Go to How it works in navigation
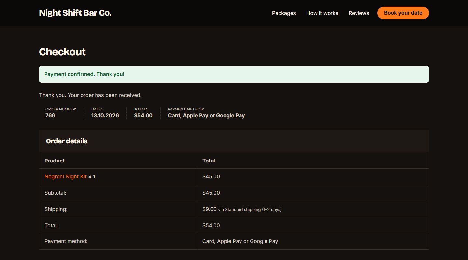 tap(322, 13)
